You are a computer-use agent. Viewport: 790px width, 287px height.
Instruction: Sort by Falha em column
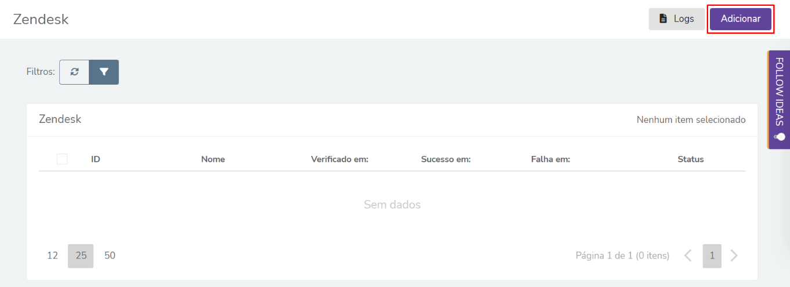coord(550,159)
